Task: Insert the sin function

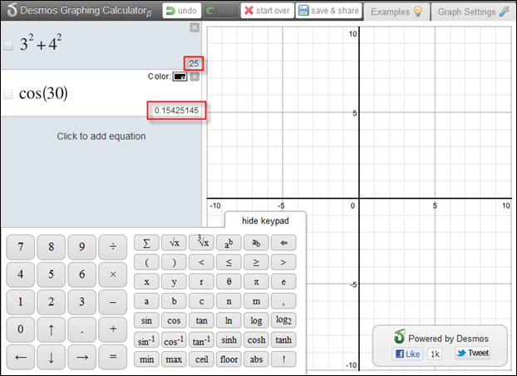Action: (146, 320)
